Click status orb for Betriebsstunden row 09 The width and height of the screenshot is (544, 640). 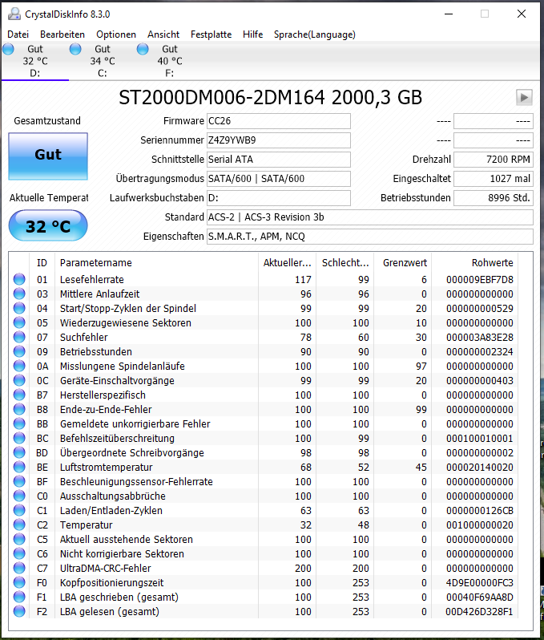19,351
